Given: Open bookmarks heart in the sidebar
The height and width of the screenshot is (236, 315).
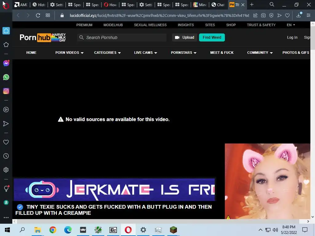Looking at the screenshot, I should click(x=6, y=142).
